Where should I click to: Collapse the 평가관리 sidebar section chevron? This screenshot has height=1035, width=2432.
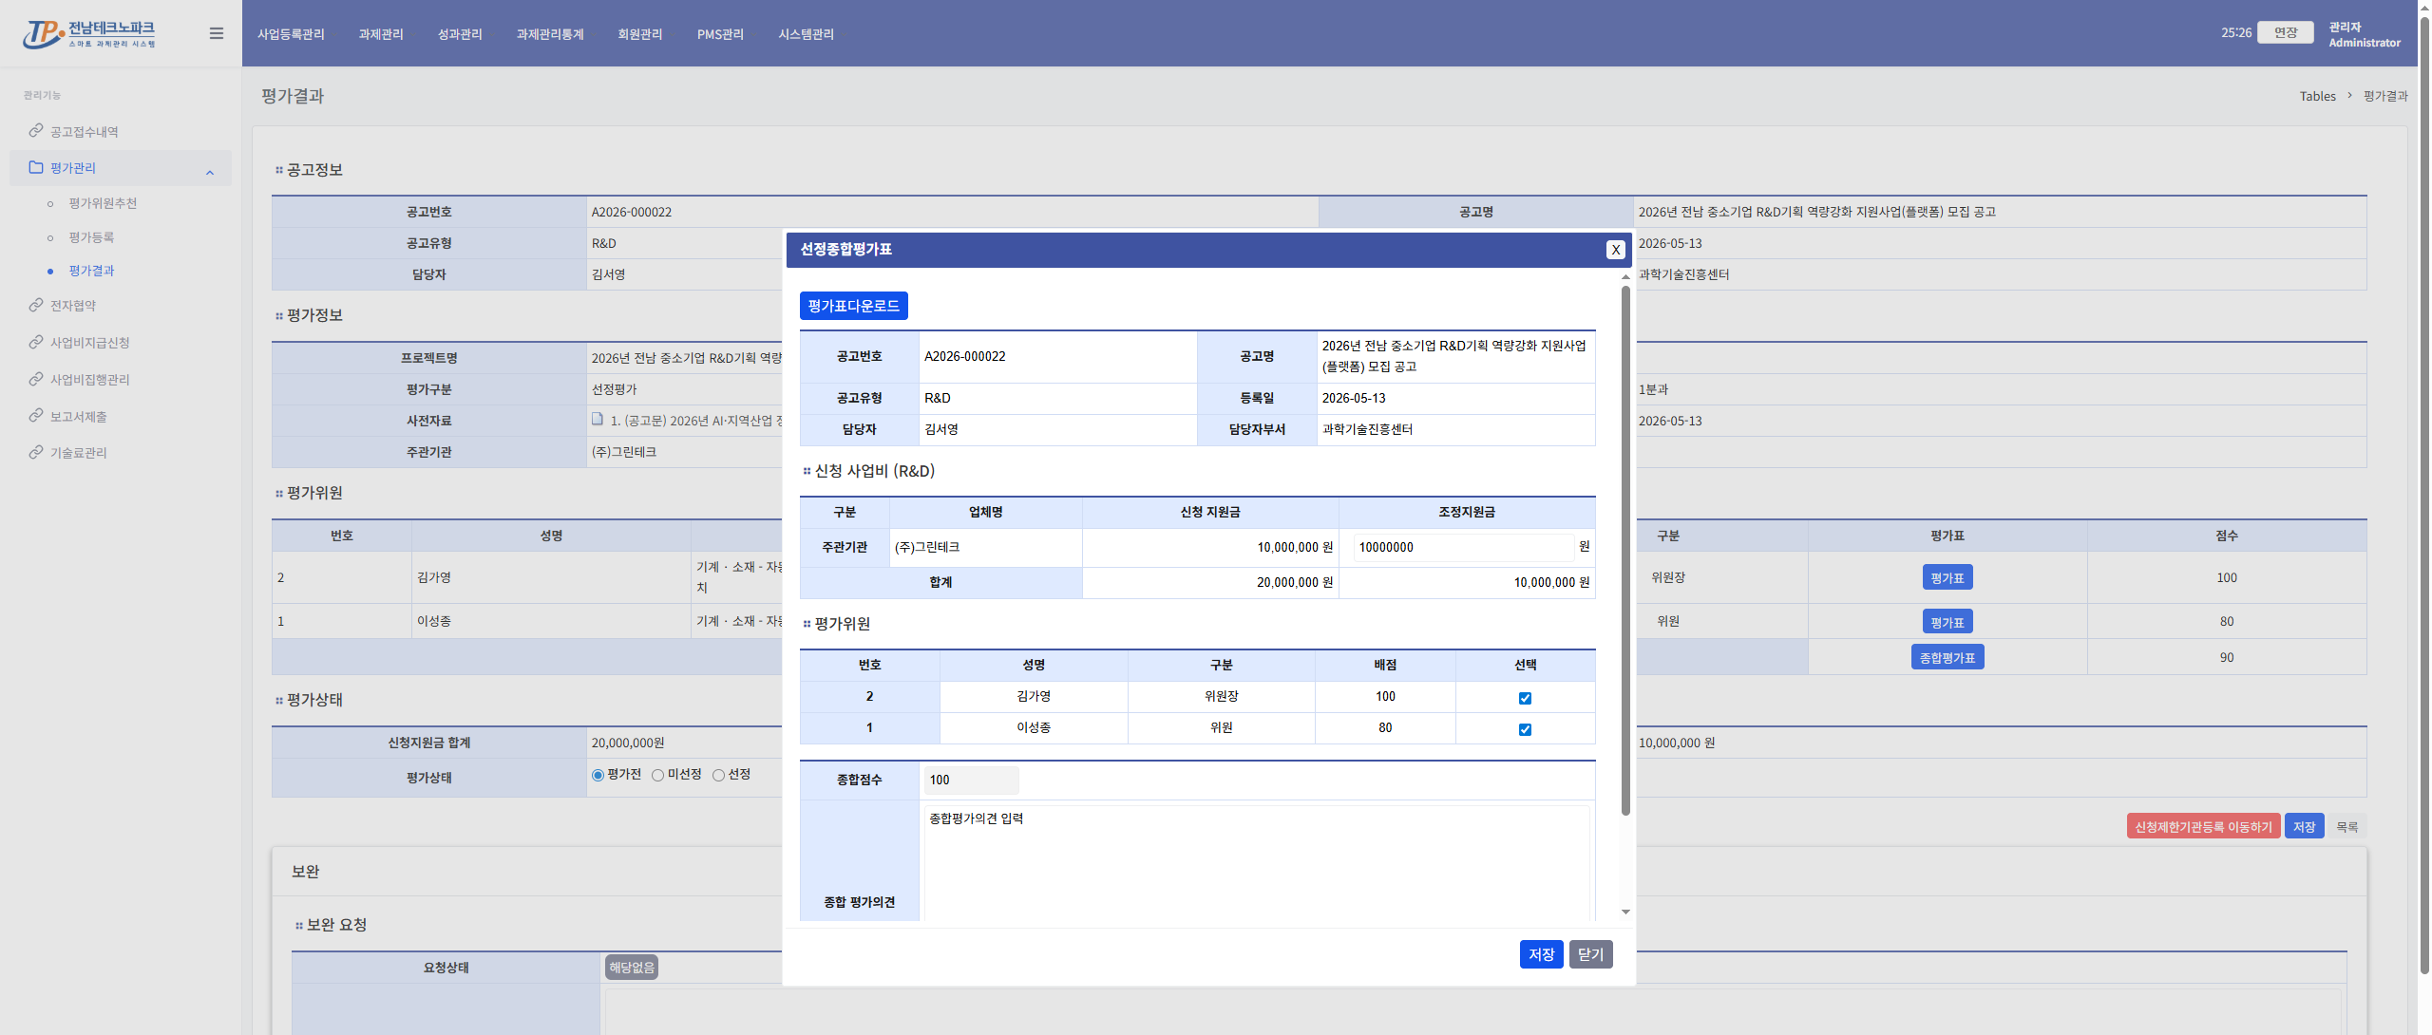point(210,172)
